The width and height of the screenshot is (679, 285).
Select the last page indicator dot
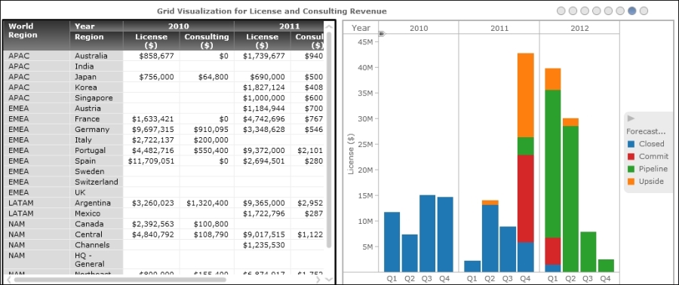point(644,11)
